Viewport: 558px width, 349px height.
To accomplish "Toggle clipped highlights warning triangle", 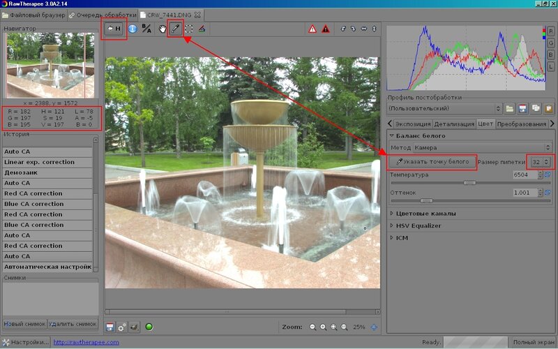I will pos(312,29).
